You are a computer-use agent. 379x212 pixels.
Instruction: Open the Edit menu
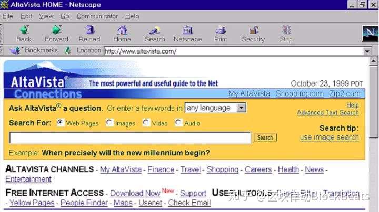pos(26,16)
